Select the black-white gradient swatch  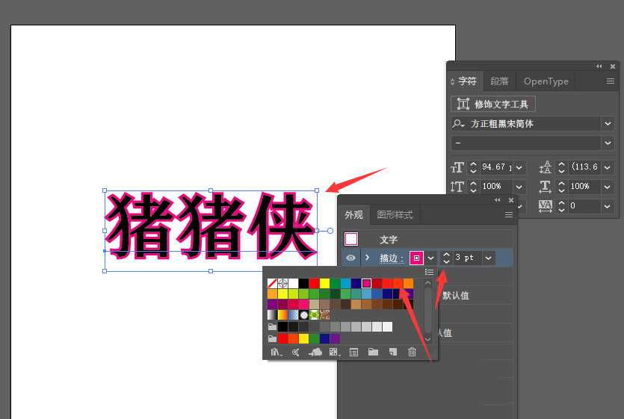pos(272,315)
